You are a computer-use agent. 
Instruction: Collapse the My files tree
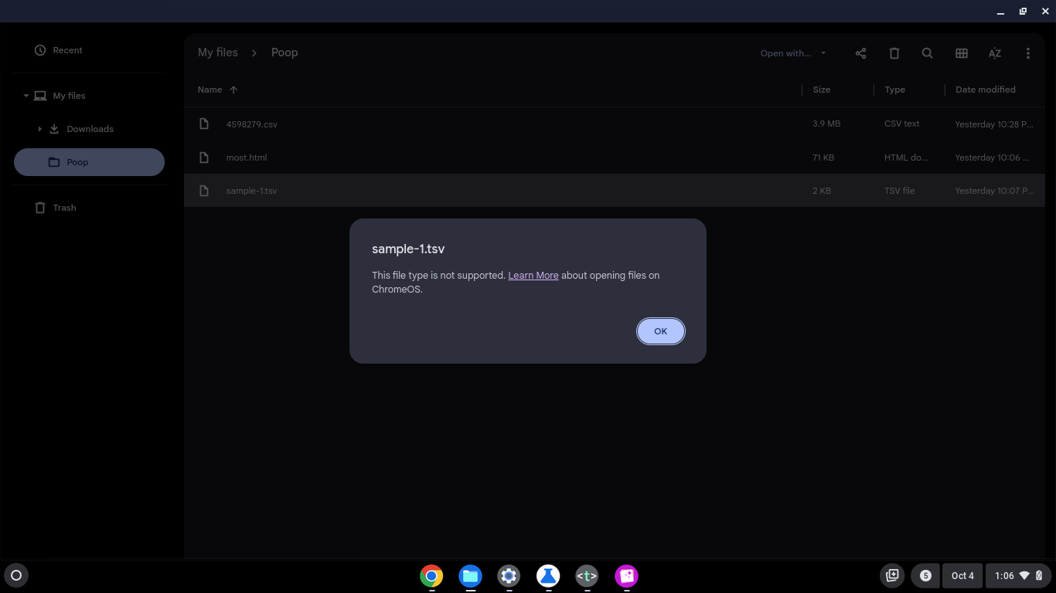[26, 96]
